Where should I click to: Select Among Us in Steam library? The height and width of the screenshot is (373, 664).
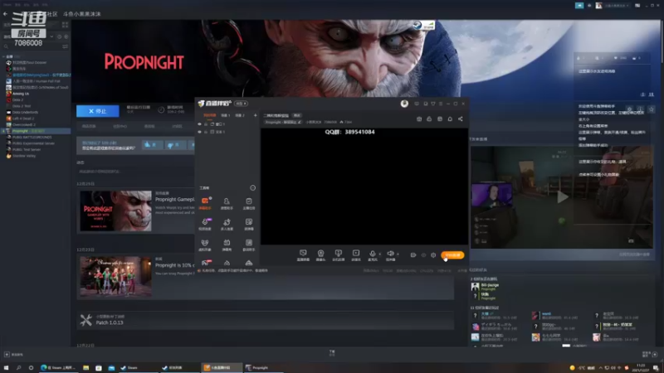coord(20,94)
